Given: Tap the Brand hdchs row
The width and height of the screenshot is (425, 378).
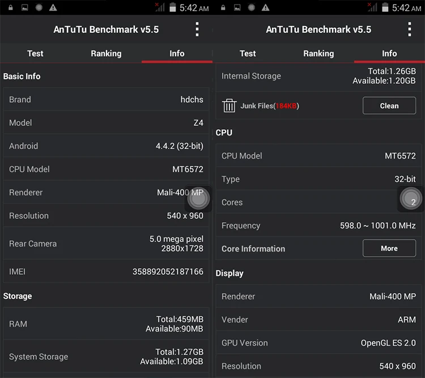Looking at the screenshot, I should click(106, 99).
